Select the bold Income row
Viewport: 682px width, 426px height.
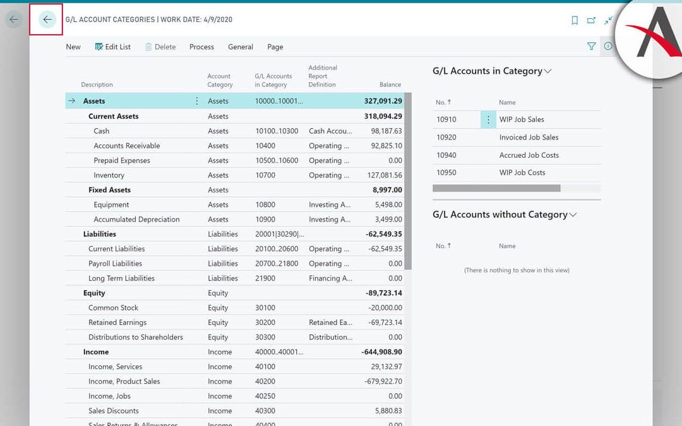tap(234, 352)
